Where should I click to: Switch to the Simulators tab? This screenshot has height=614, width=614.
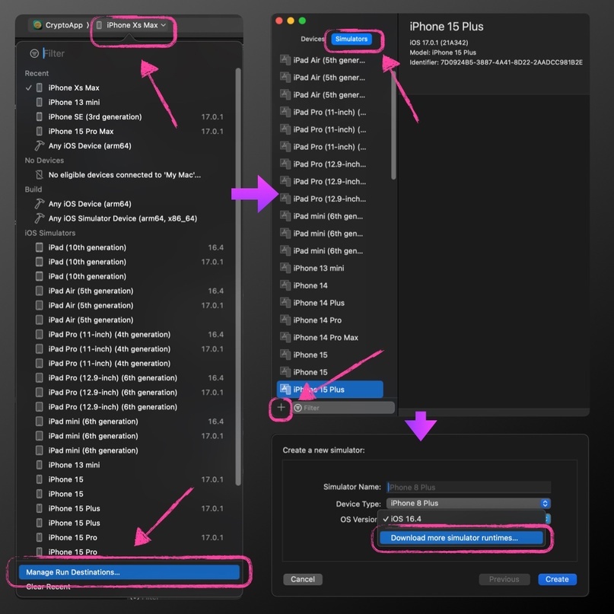tap(352, 39)
